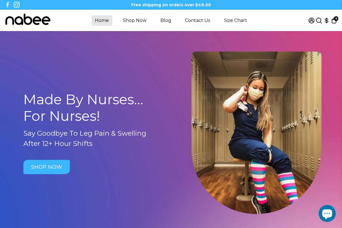Open Nabee's Facebook page icon
The image size is (342, 228).
click(7, 5)
